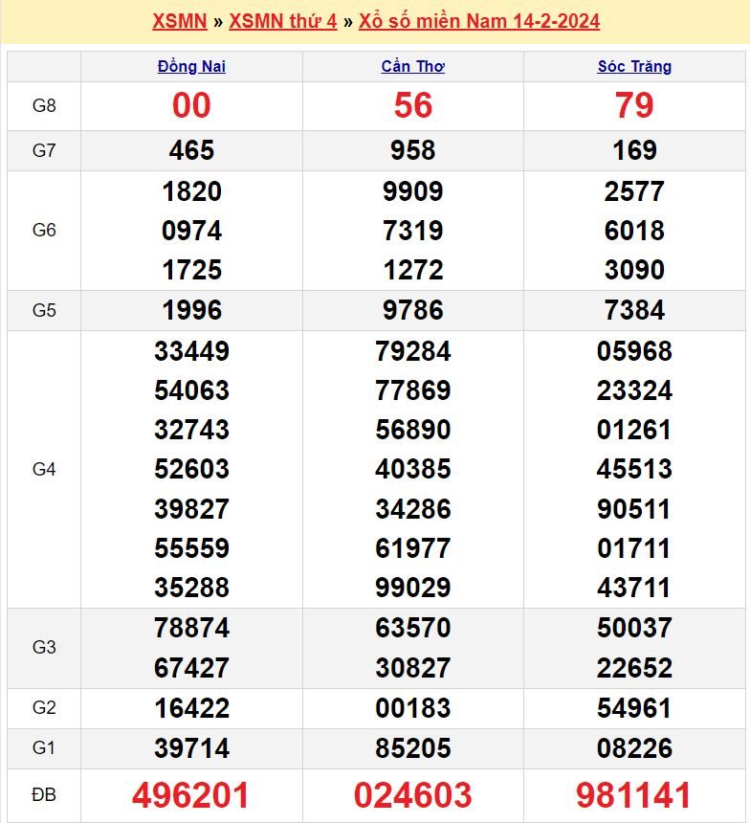The image size is (750, 823).
Task: Select the G4 row label
Action: pyautogui.click(x=44, y=469)
